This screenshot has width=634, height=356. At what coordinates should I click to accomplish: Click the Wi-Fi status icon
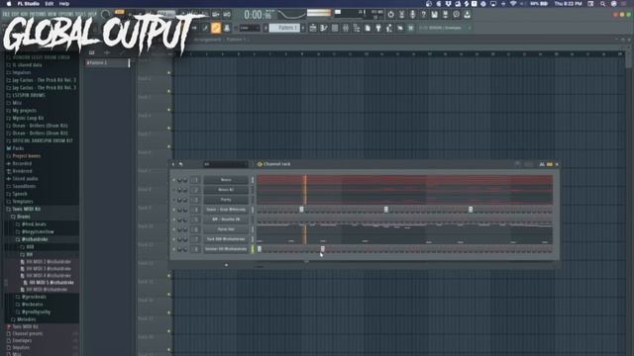[x=513, y=4]
